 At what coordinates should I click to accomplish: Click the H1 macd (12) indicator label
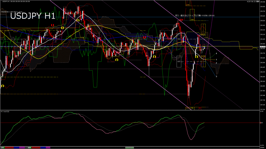pos(5,111)
